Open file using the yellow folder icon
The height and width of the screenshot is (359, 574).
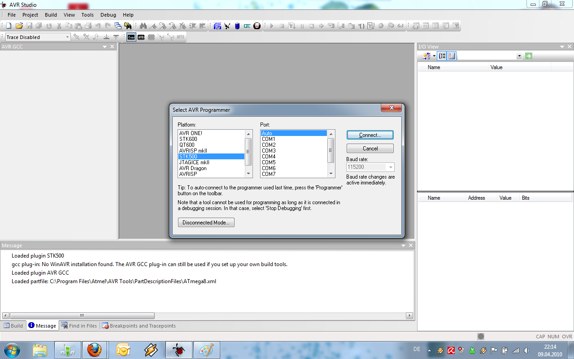coord(19,26)
